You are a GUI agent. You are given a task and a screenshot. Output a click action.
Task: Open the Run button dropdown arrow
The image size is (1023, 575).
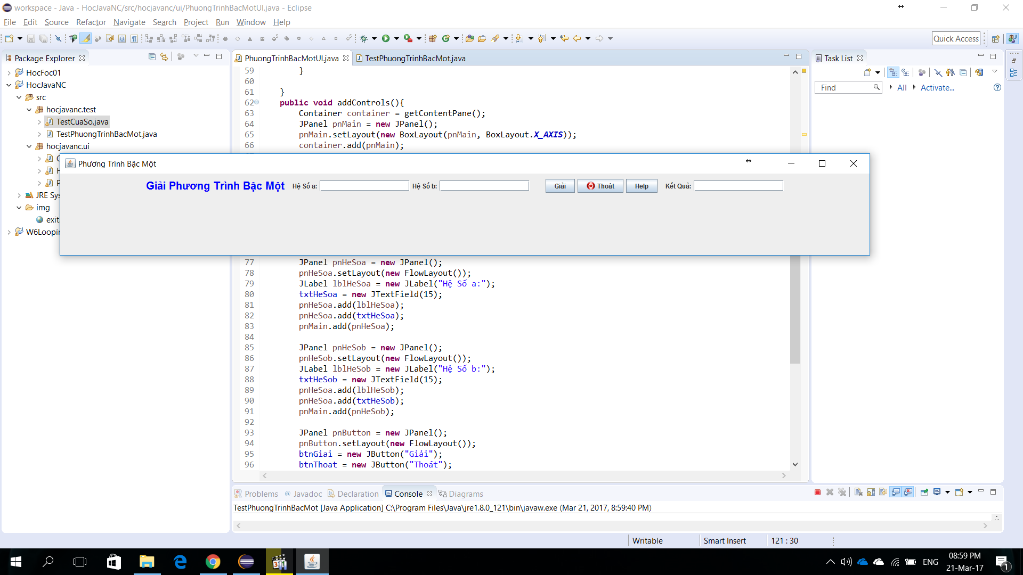click(396, 38)
